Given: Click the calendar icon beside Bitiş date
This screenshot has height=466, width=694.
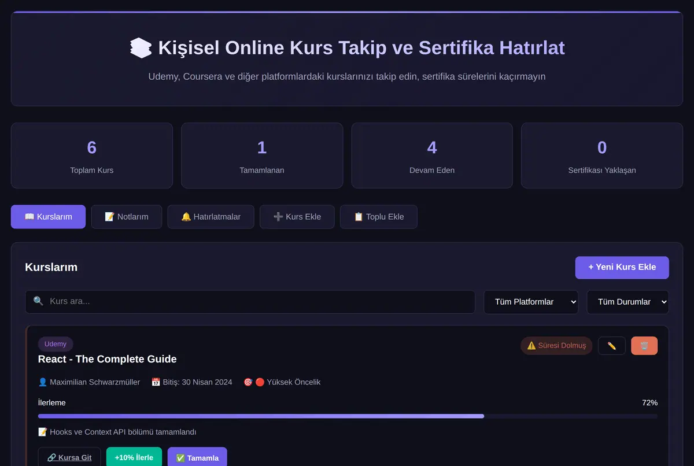Looking at the screenshot, I should 156,382.
